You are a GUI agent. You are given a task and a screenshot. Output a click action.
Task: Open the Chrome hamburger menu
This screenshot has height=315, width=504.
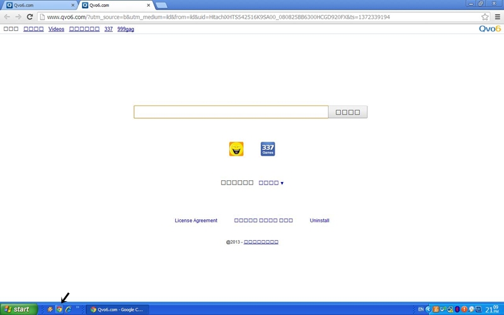(497, 17)
